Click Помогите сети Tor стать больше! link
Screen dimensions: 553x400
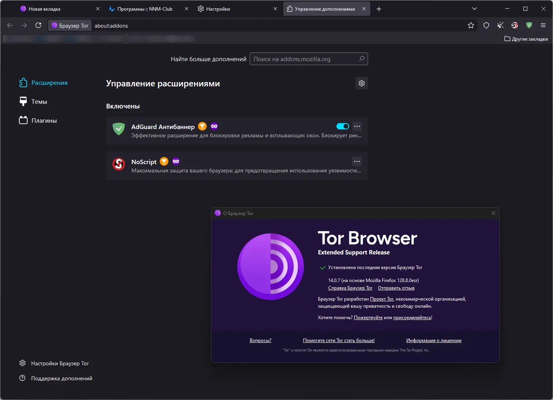339,340
